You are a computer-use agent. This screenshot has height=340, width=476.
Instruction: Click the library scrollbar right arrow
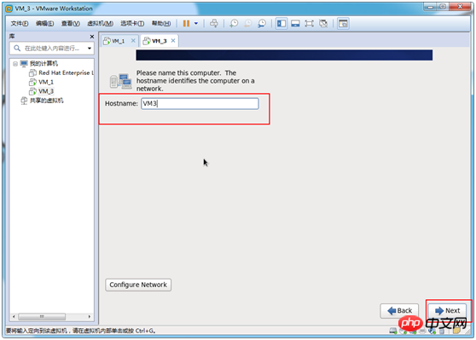click(90, 317)
